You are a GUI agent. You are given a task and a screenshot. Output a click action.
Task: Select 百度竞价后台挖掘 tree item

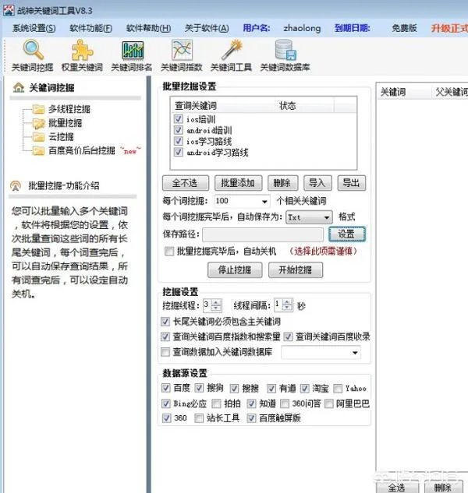pos(82,150)
